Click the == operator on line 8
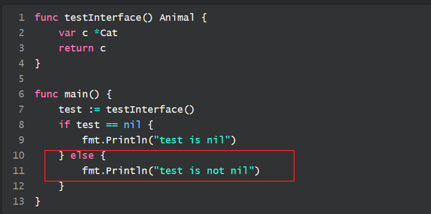Screen dimensions: 431x214 (x=112, y=125)
